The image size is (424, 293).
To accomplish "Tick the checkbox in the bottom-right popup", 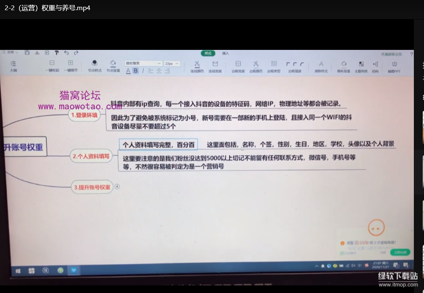I will [342, 253].
